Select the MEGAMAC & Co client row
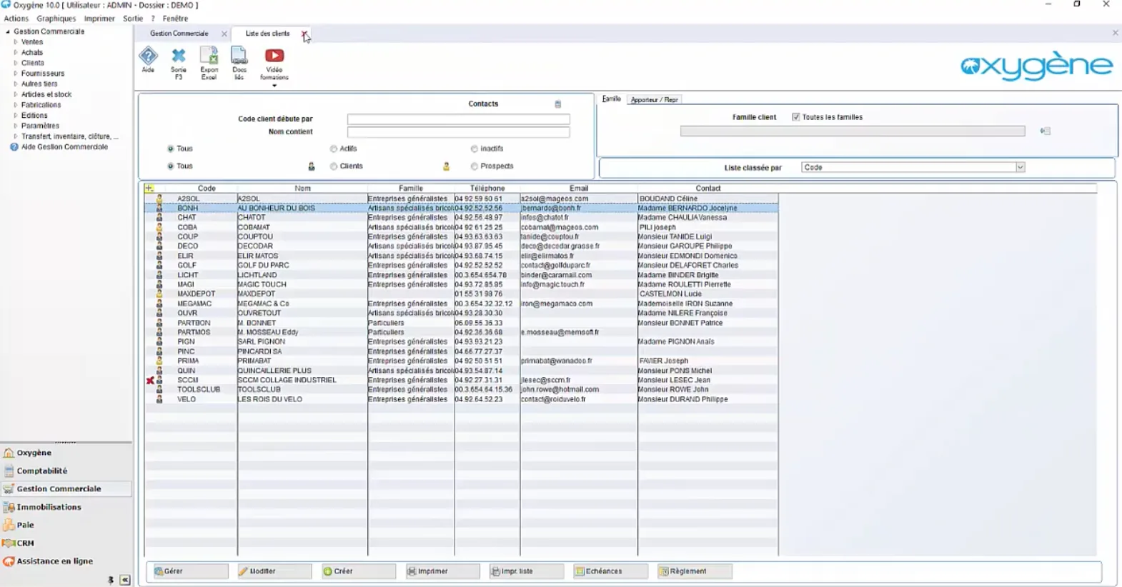The height and width of the screenshot is (587, 1122). point(461,303)
